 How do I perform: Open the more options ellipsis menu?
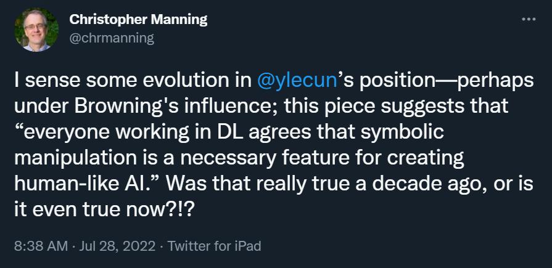tap(529, 19)
